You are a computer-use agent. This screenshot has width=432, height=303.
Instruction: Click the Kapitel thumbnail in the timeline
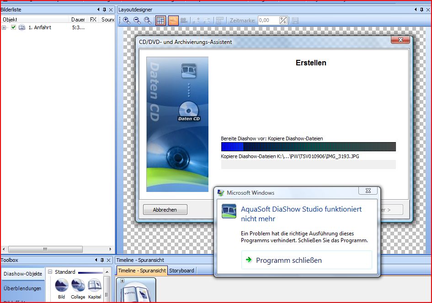tap(138, 292)
